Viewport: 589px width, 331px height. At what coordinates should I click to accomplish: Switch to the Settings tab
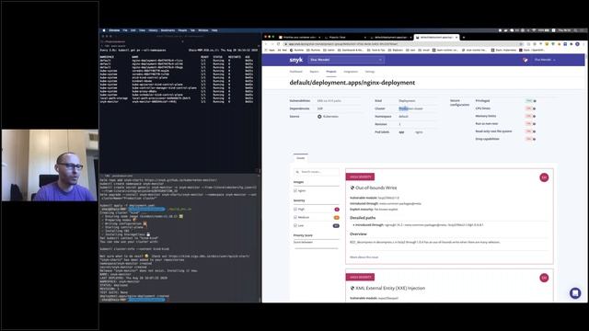370,72
